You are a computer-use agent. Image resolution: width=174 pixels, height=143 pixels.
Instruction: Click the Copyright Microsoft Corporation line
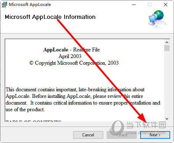(x=74, y=63)
